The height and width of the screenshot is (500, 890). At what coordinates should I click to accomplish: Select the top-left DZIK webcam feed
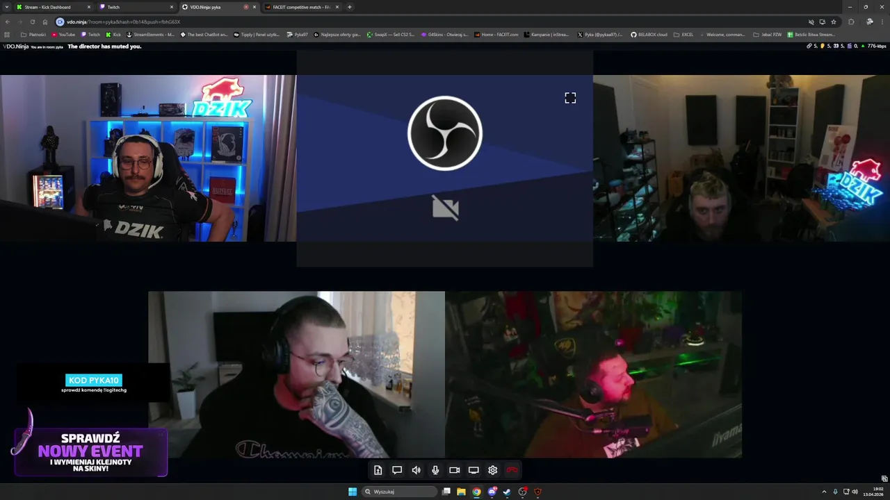coord(148,158)
